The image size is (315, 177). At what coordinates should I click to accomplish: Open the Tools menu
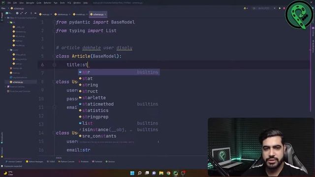pyautogui.click(x=63, y=3)
